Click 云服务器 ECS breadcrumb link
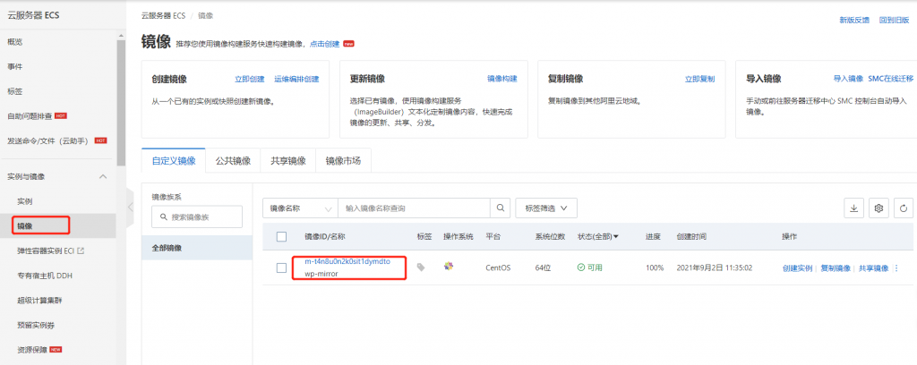This screenshot has height=365, width=917. coord(163,16)
